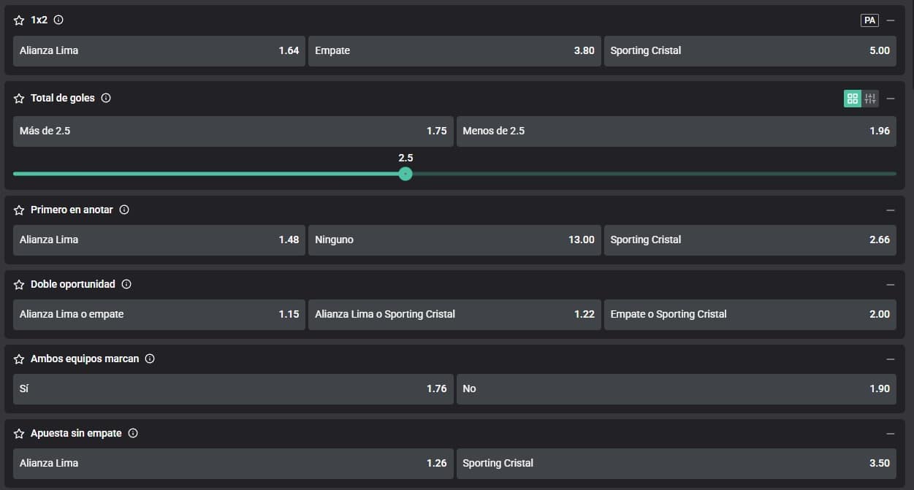Click the info icon beside 1x2
914x490 pixels.
point(58,20)
